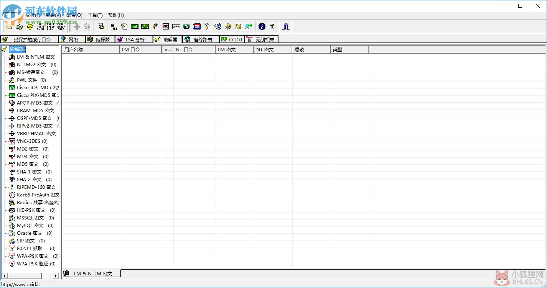This screenshot has width=547, height=288.
Task: Select Kerb5 PreAuth tree entry
Action: (38, 195)
